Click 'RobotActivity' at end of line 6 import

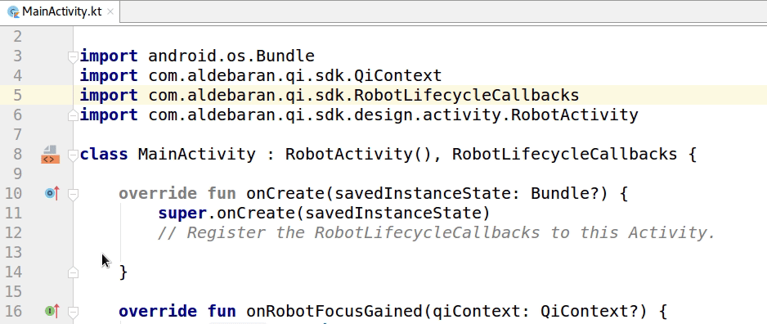pyautogui.click(x=574, y=115)
